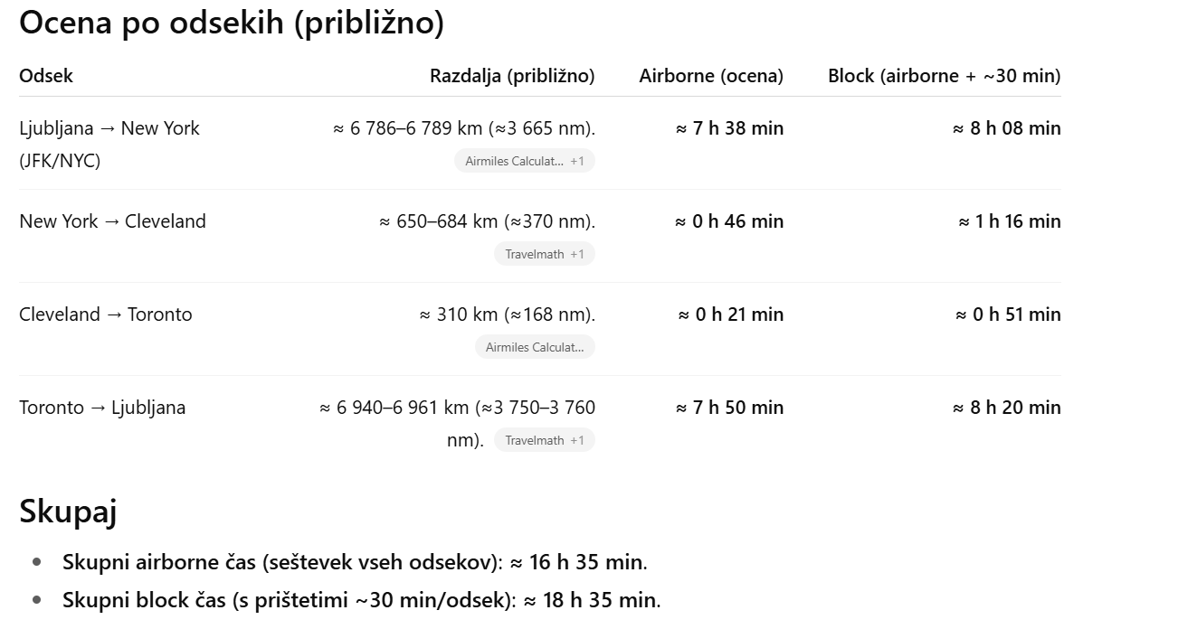The image size is (1197, 629).
Task: Open Airmiles Calculator source chip for Ljubljana–New York
Action: (514, 161)
